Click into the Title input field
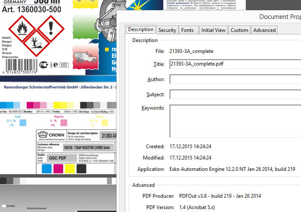 pos(235,64)
